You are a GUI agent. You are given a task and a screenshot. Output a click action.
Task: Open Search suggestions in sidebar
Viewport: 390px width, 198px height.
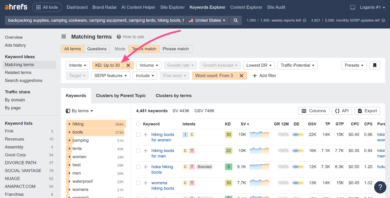pos(24,80)
